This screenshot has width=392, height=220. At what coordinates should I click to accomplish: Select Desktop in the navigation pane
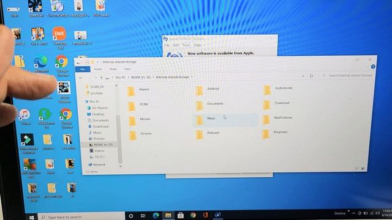[96, 114]
